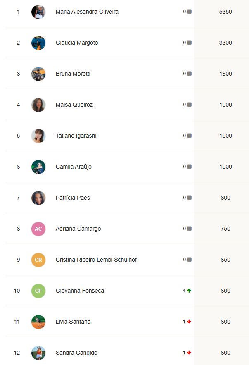249x365 pixels.
Task: Click Livia Santana's clay court avatar
Action: click(x=38, y=322)
